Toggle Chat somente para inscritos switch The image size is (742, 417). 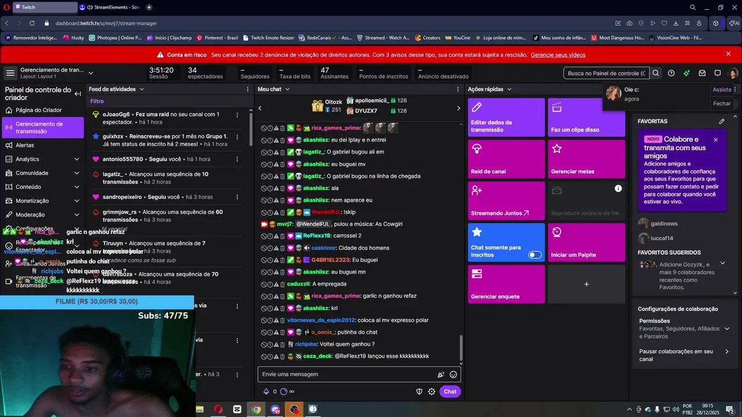[x=535, y=255]
